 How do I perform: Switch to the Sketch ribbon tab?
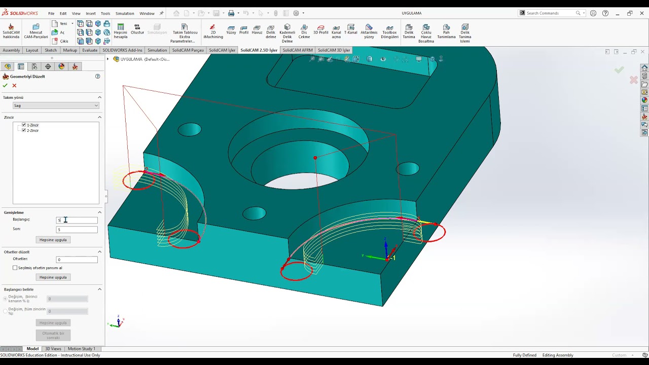[x=51, y=50]
